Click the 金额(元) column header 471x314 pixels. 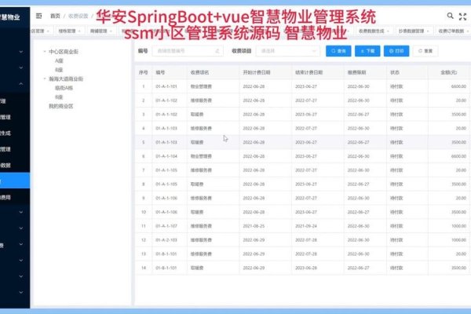448,72
